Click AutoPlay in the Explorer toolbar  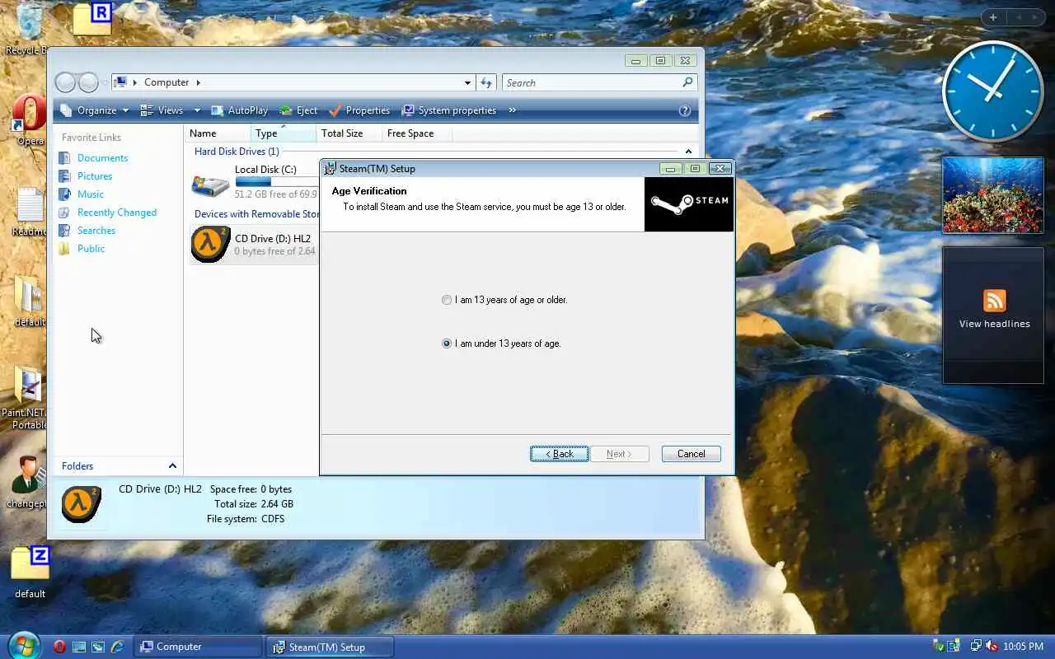click(239, 110)
